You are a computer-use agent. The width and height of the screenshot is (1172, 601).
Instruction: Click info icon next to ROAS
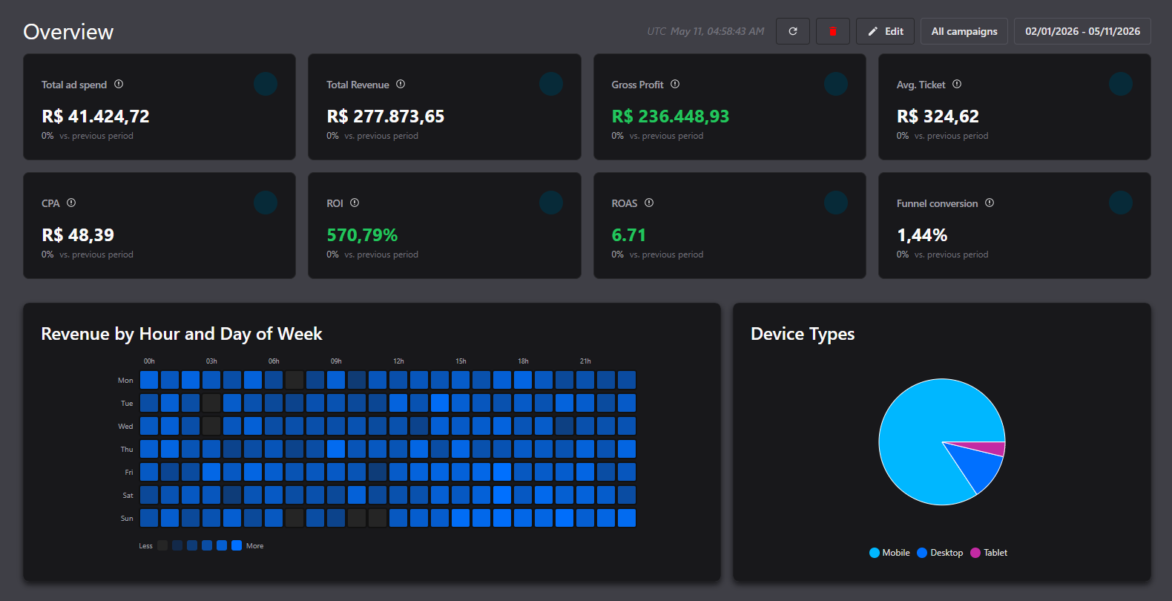pos(649,203)
